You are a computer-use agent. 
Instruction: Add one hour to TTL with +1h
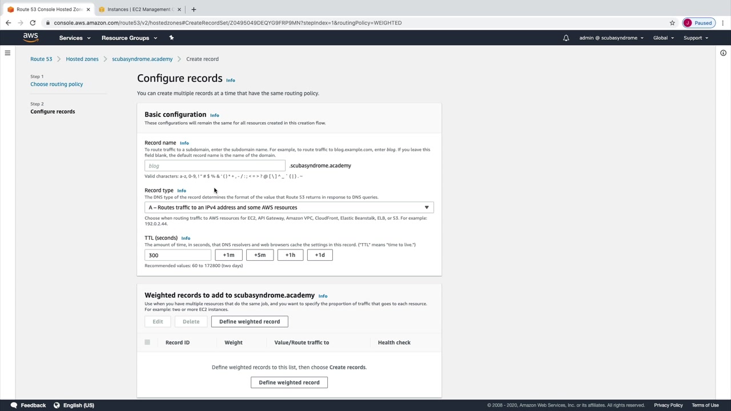pos(290,255)
